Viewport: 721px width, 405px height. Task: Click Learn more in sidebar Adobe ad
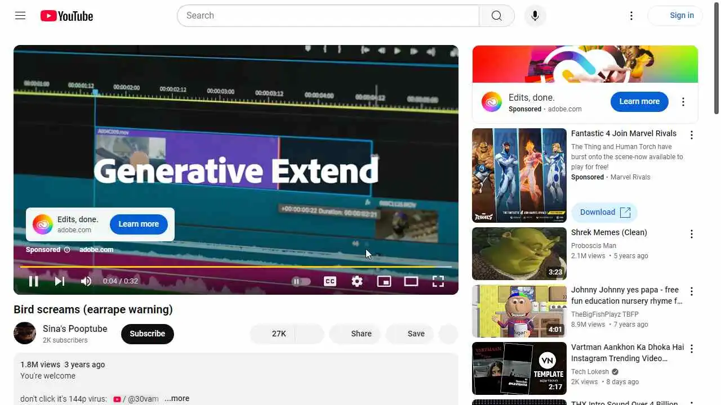pyautogui.click(x=639, y=101)
